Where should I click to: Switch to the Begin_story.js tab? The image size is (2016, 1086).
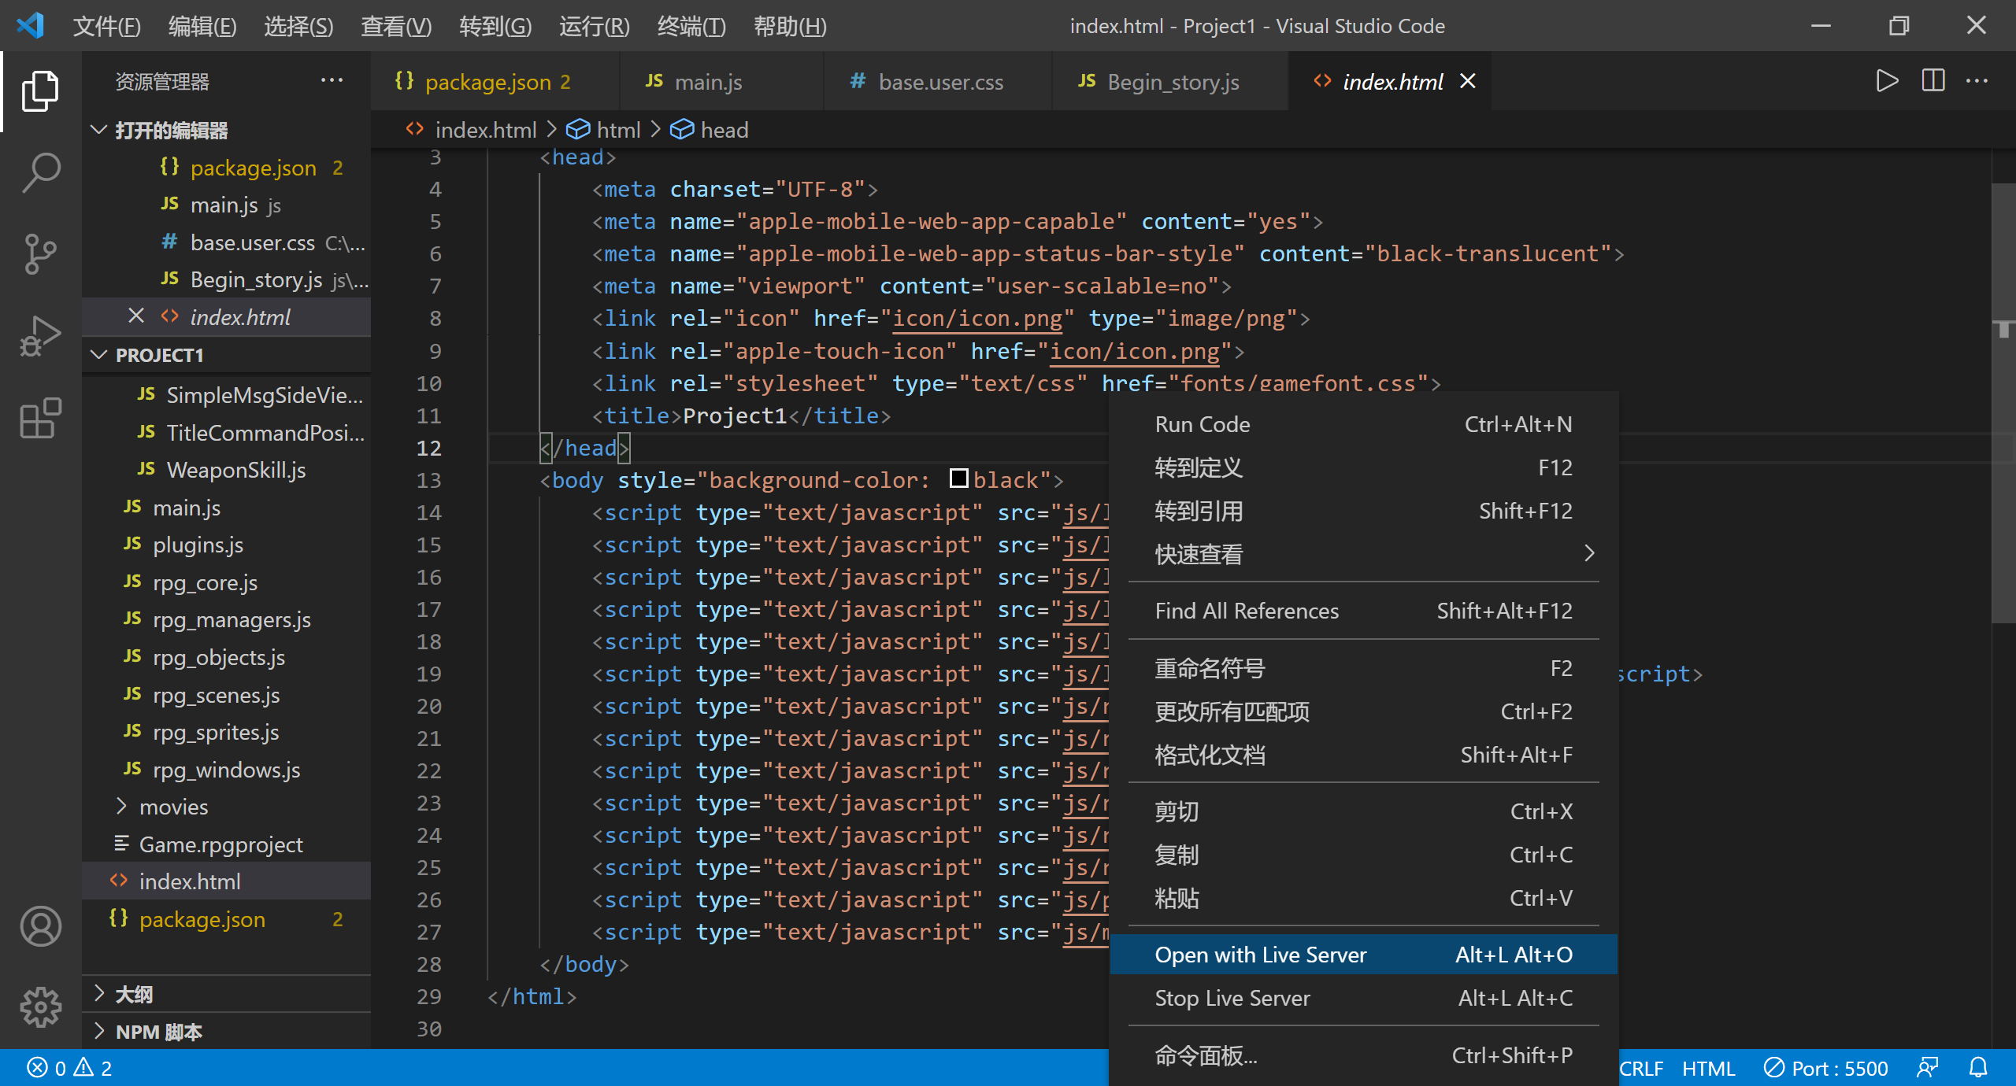click(1170, 81)
